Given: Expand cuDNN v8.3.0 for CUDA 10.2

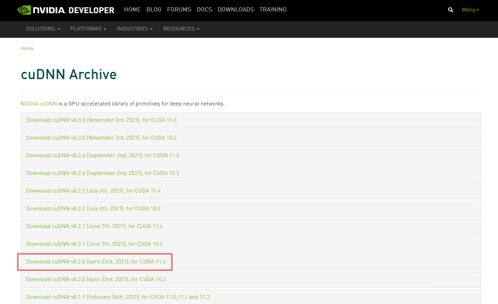Looking at the screenshot, I should point(251,138).
